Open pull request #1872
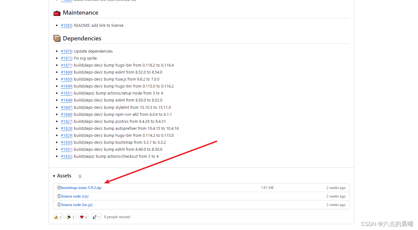This screenshot has height=230, width=418. pos(66,58)
